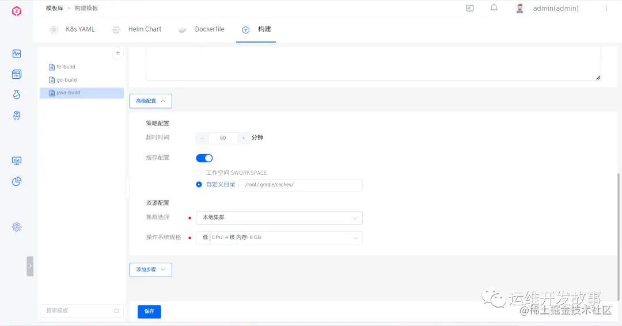Open the projects window icon in sidebar
Viewport: 622px width, 326px height.
17,74
